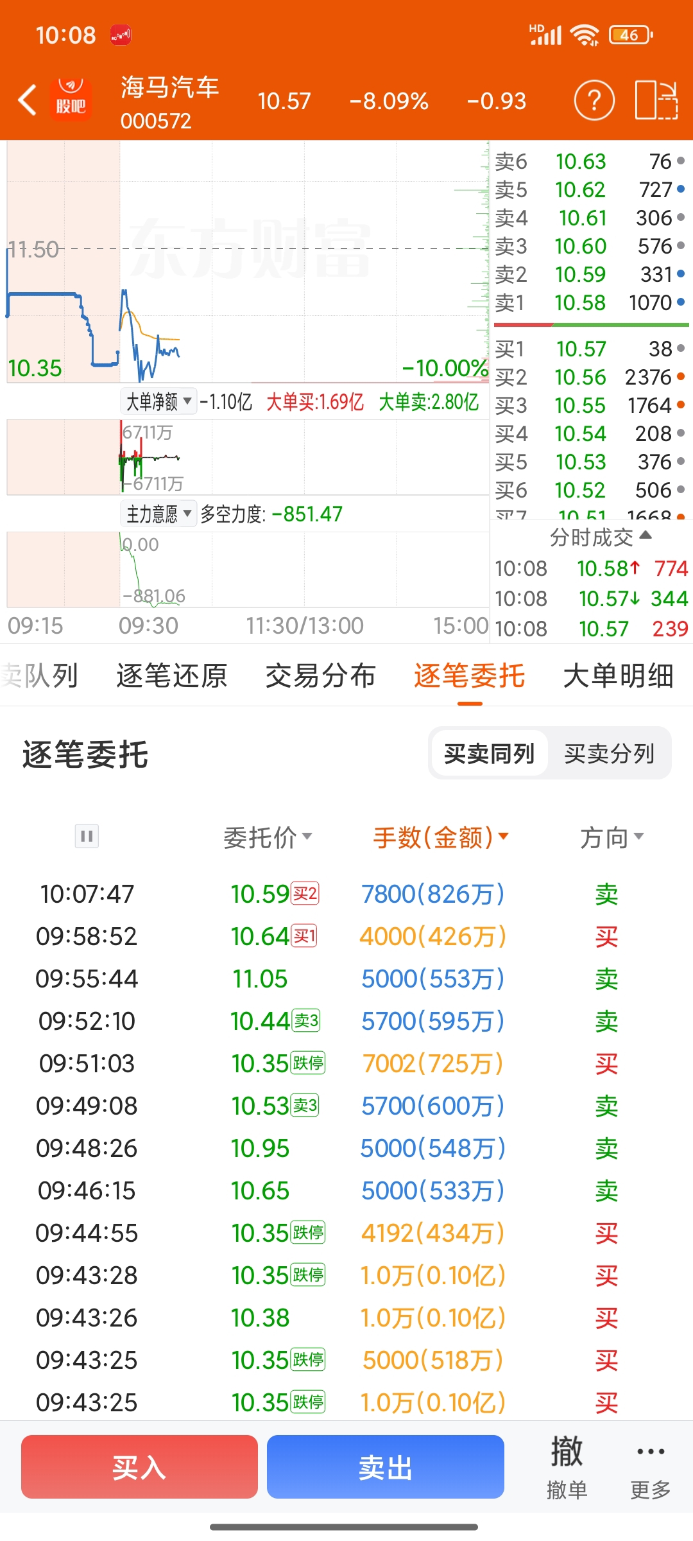
Task: Open the 09:58:52 buy order row
Action: (x=346, y=936)
